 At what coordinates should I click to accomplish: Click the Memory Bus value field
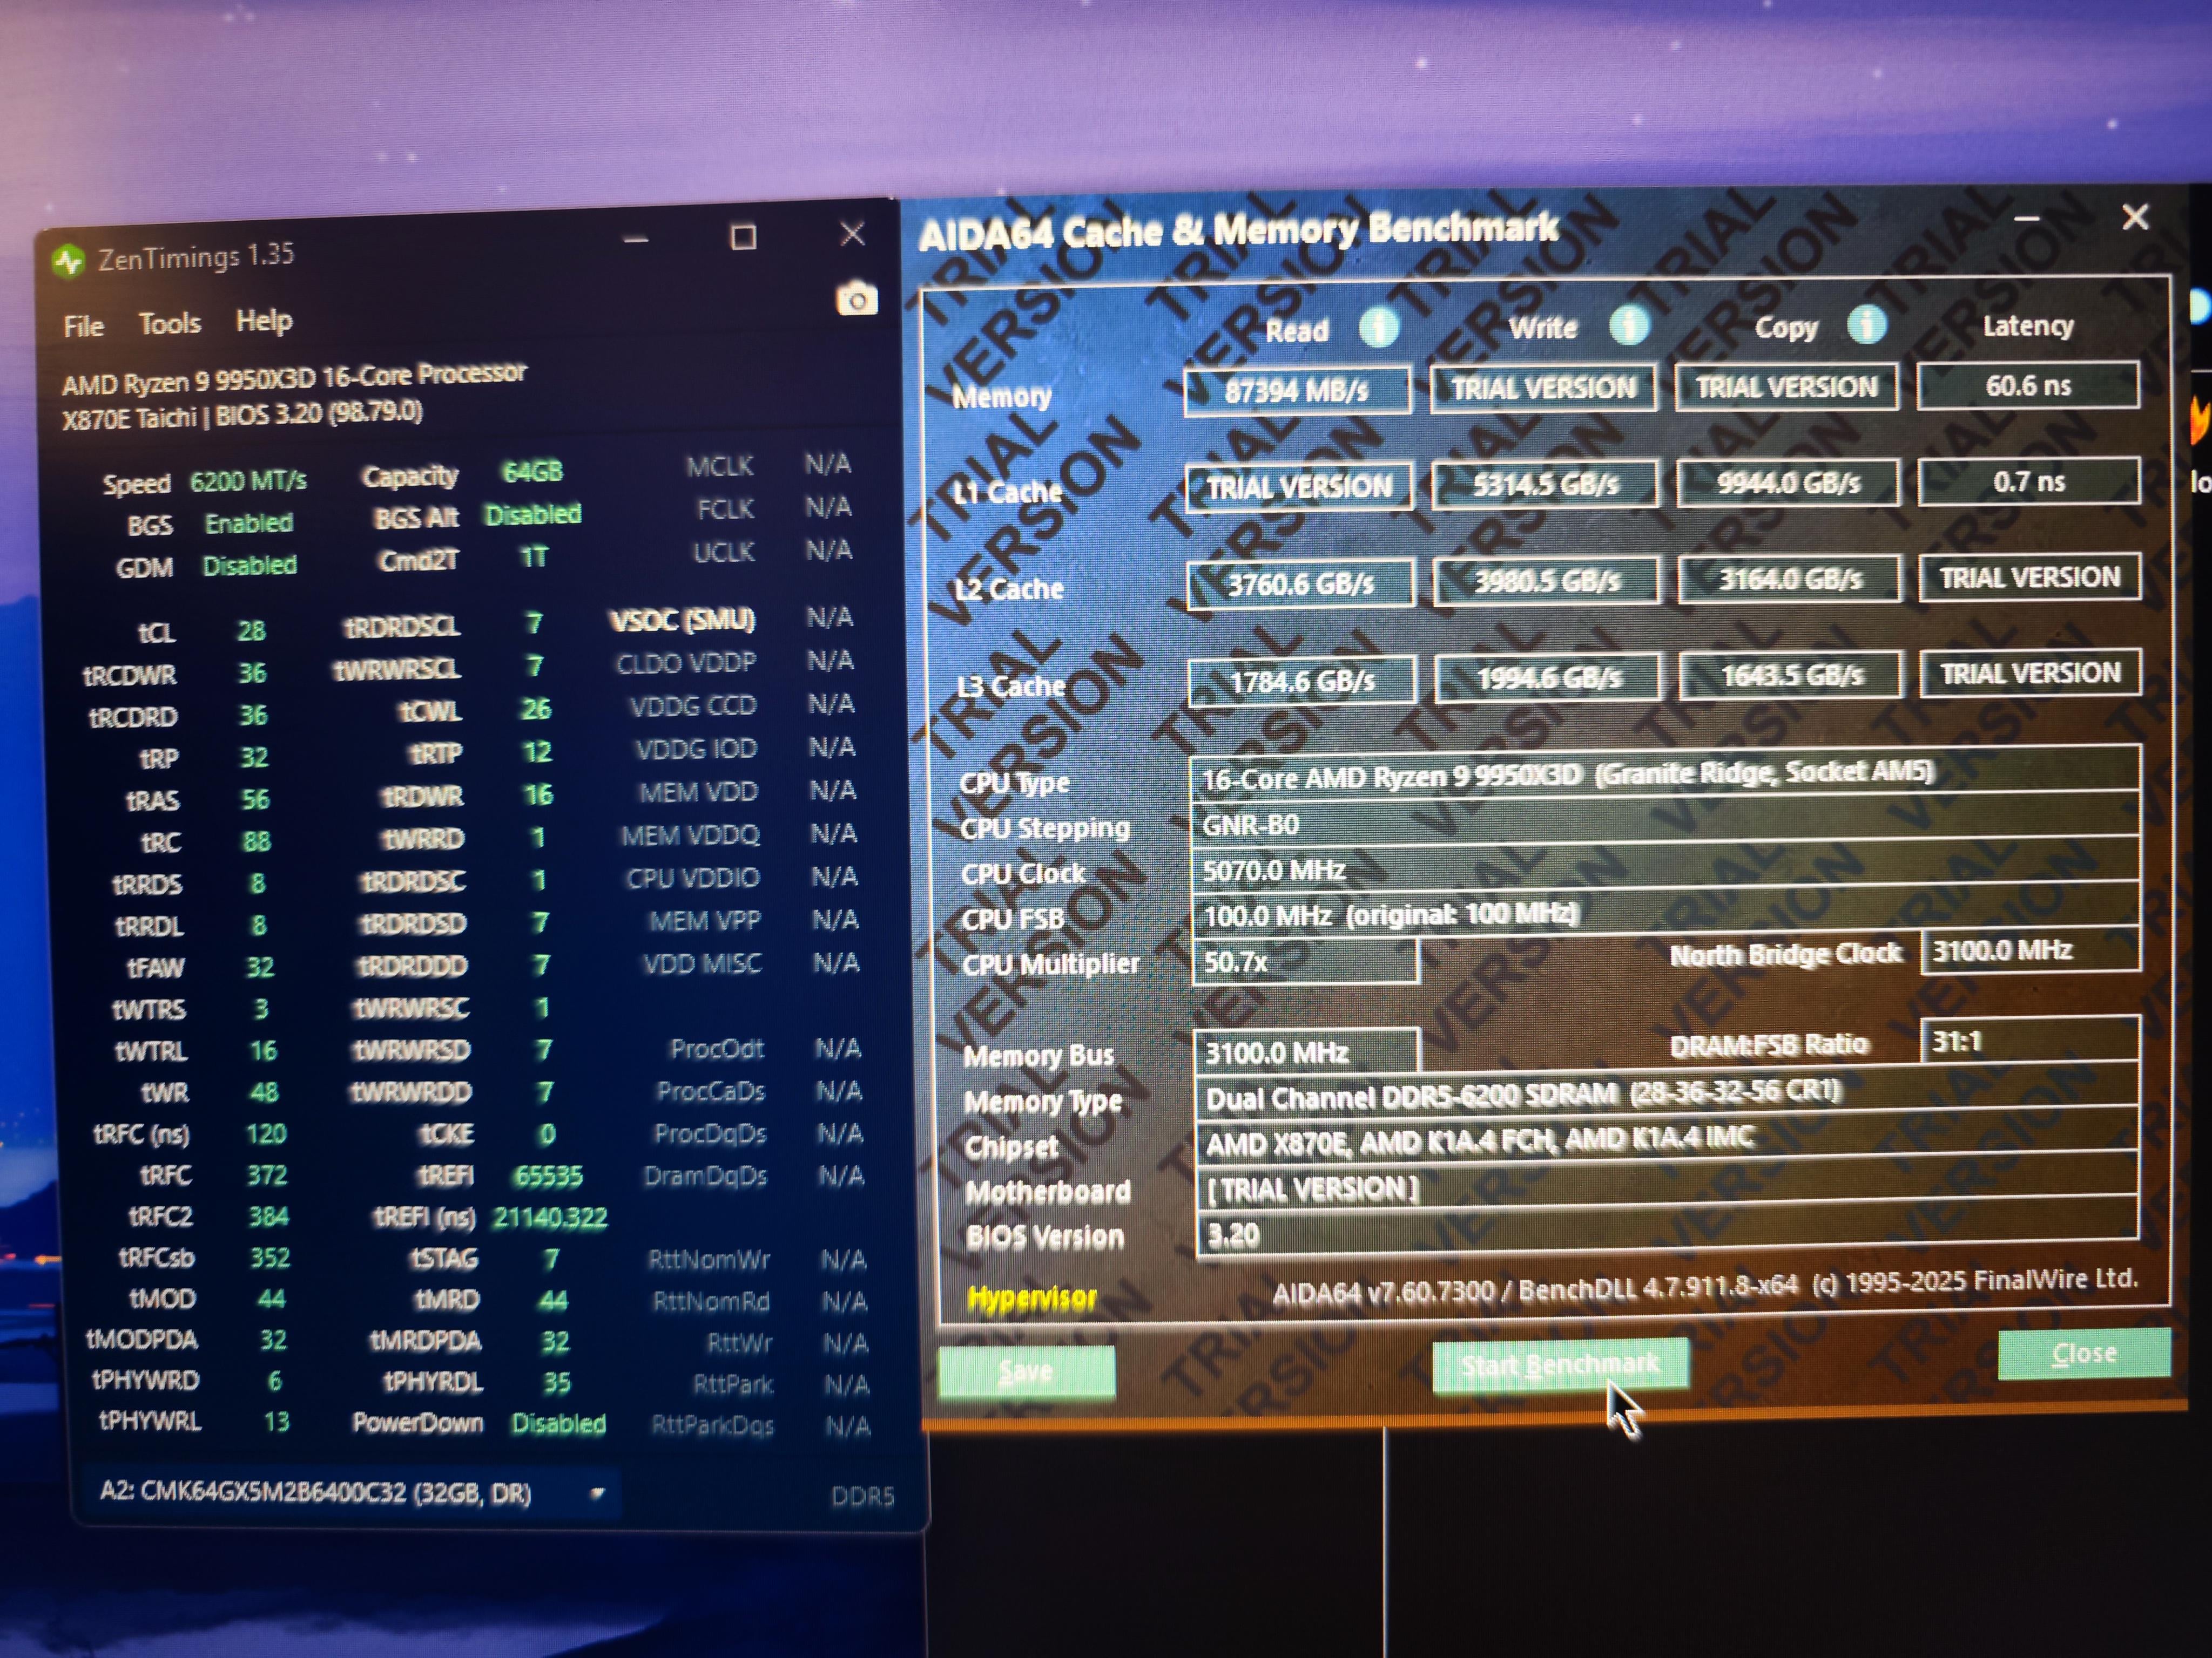point(1307,1052)
